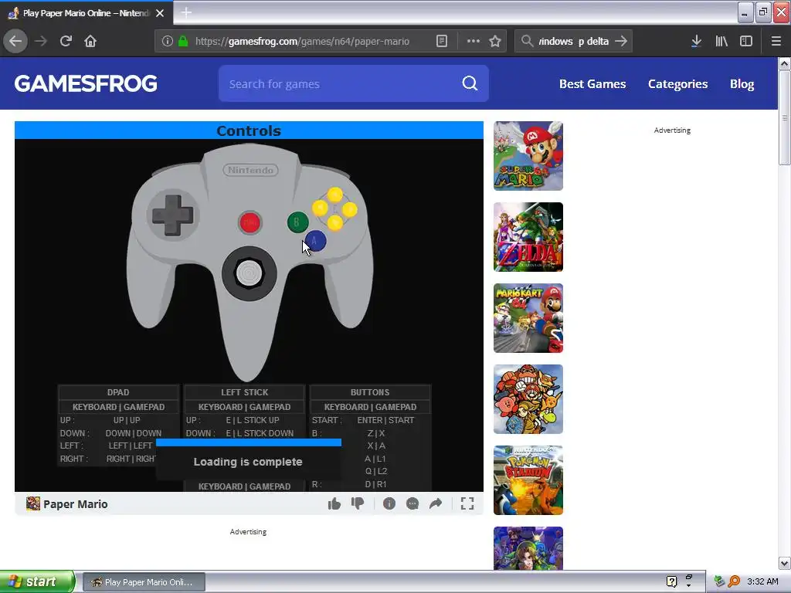The image size is (791, 593).
Task: Click the orange magnifier tray icon
Action: (x=734, y=582)
